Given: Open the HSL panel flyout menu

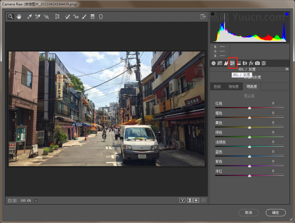Looking at the screenshot, I should coord(287,69).
